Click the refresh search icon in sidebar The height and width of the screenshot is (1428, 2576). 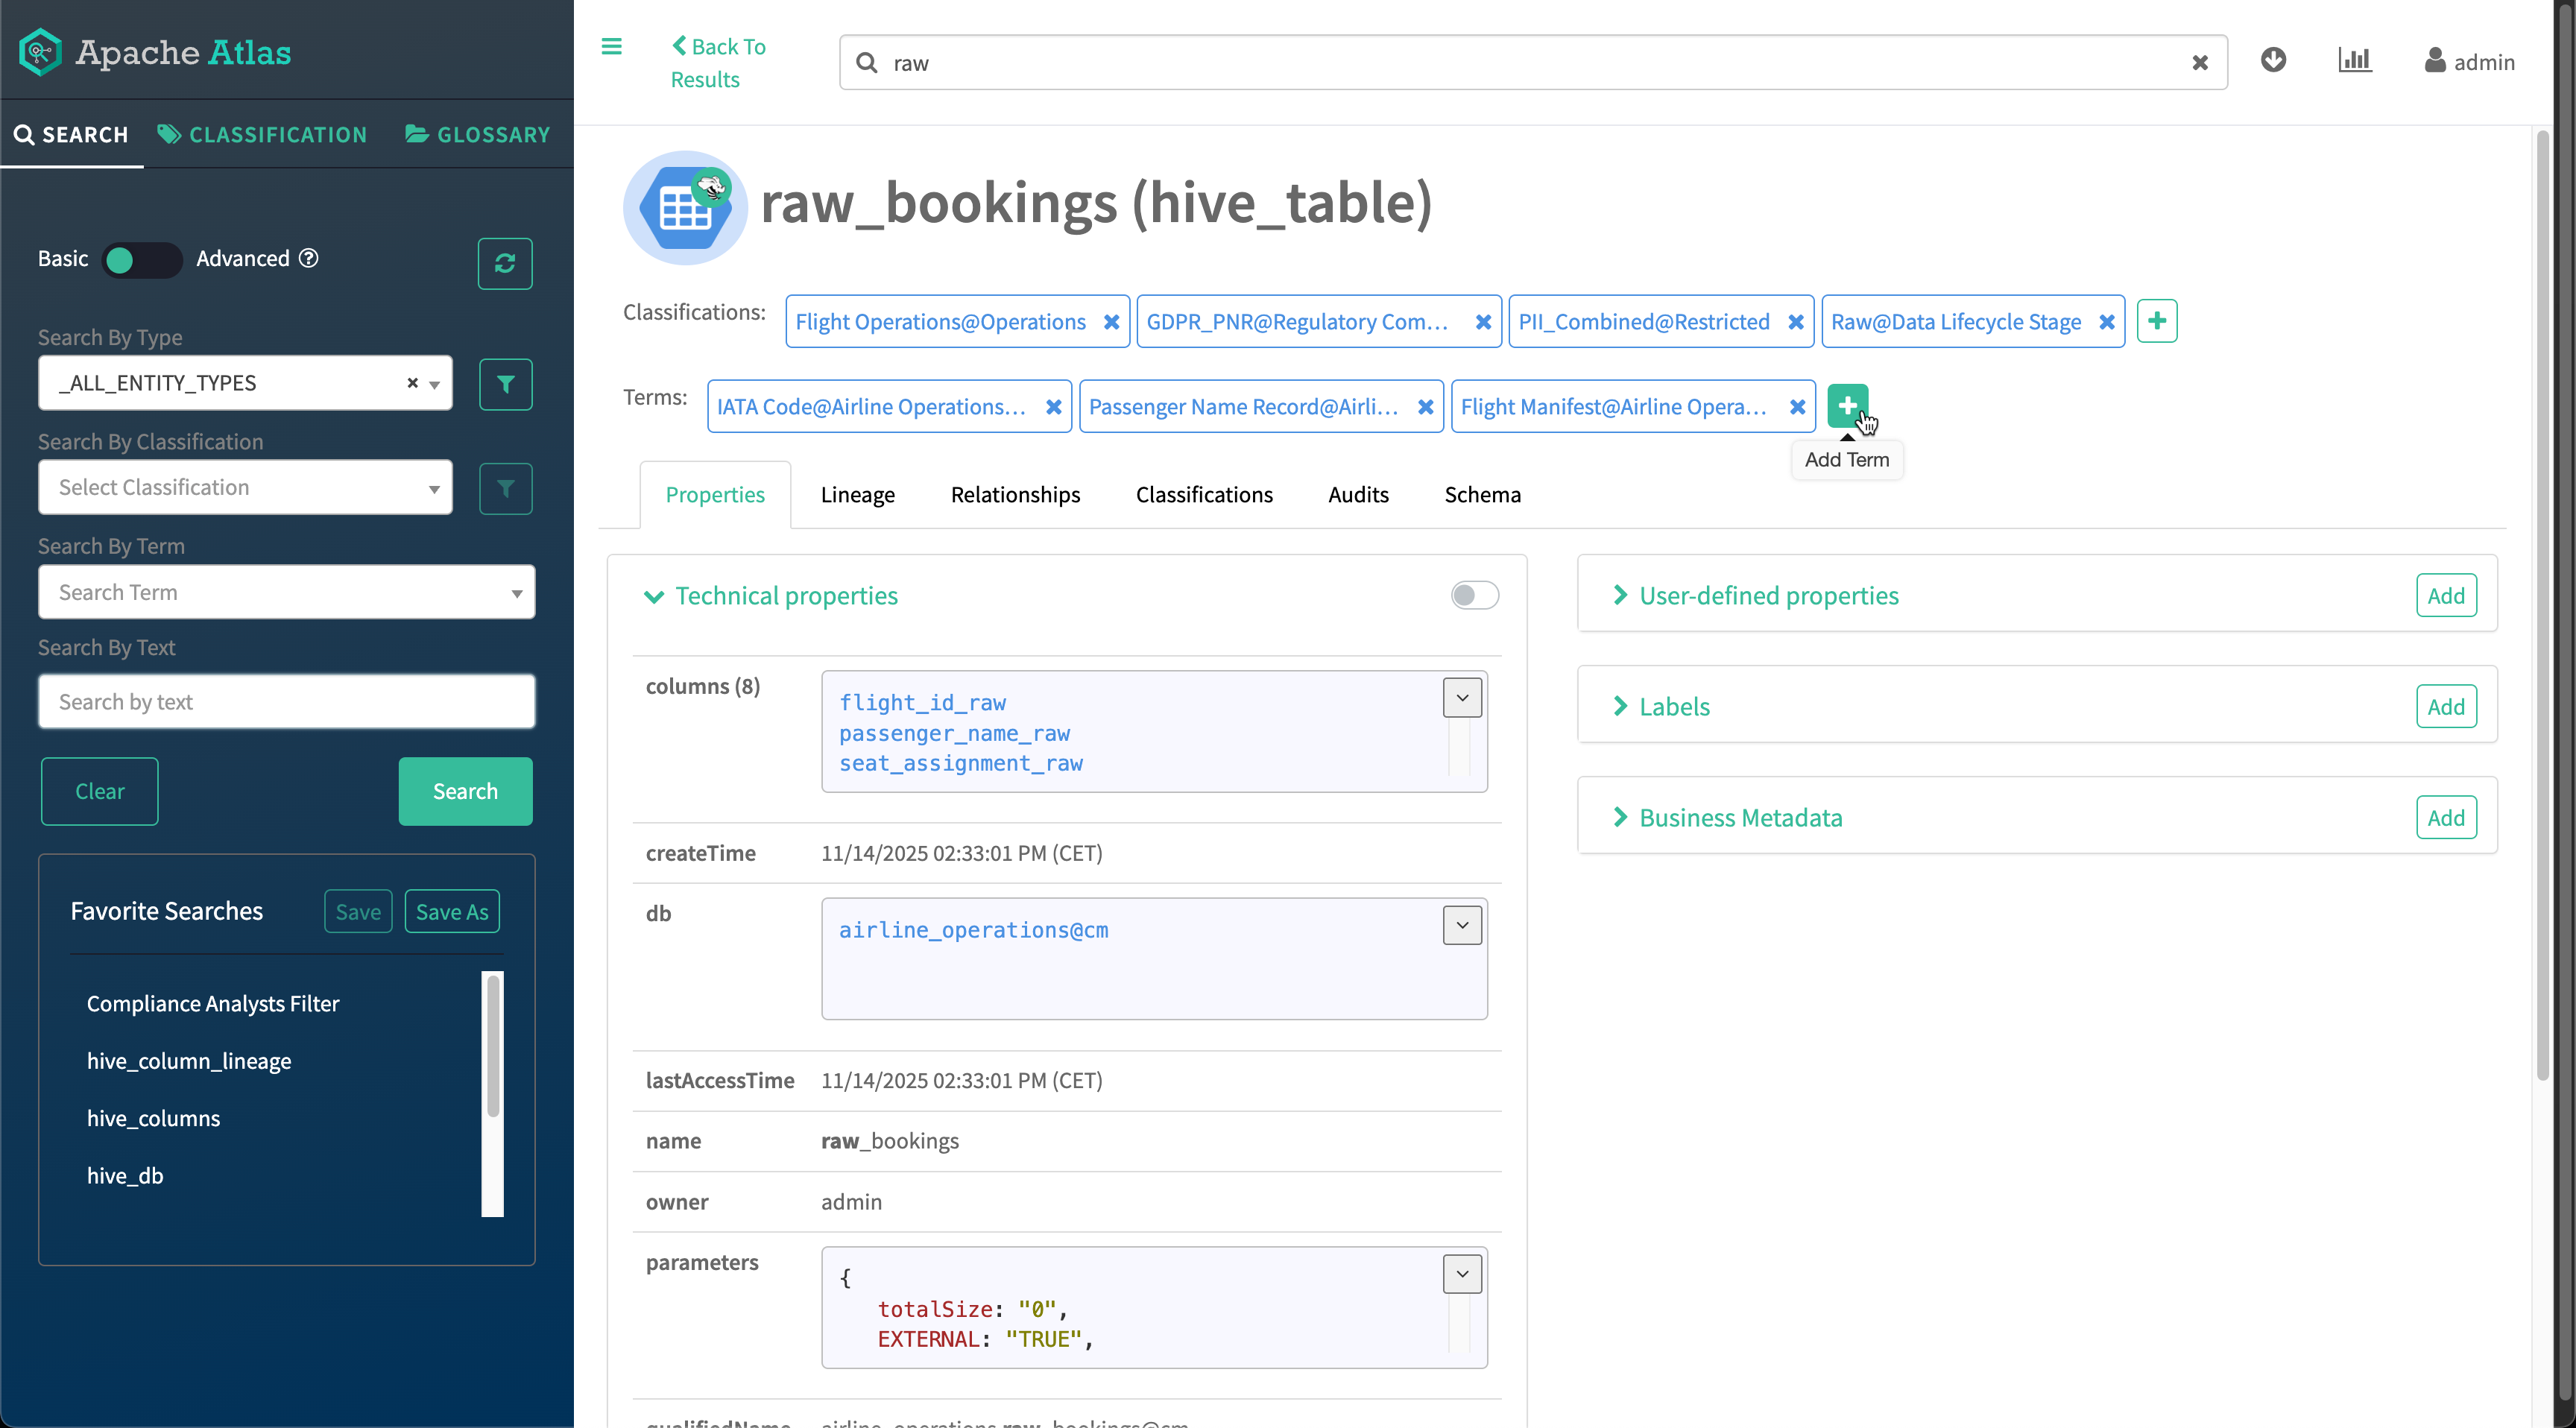coord(504,263)
